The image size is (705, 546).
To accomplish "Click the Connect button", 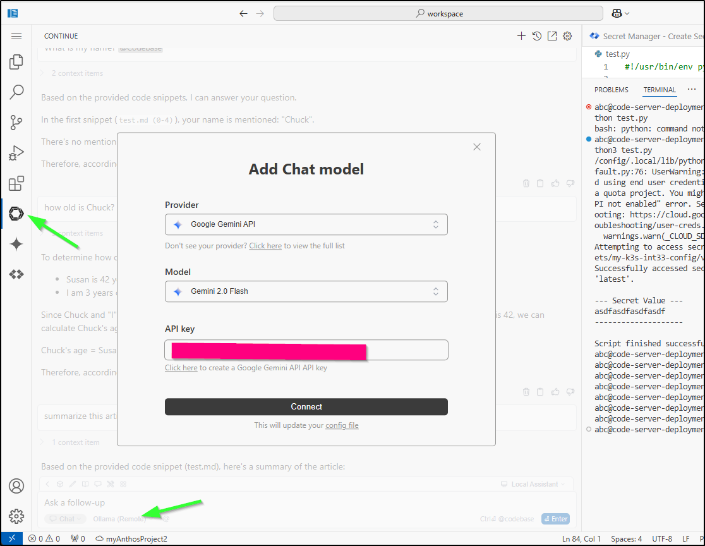I will tap(306, 406).
